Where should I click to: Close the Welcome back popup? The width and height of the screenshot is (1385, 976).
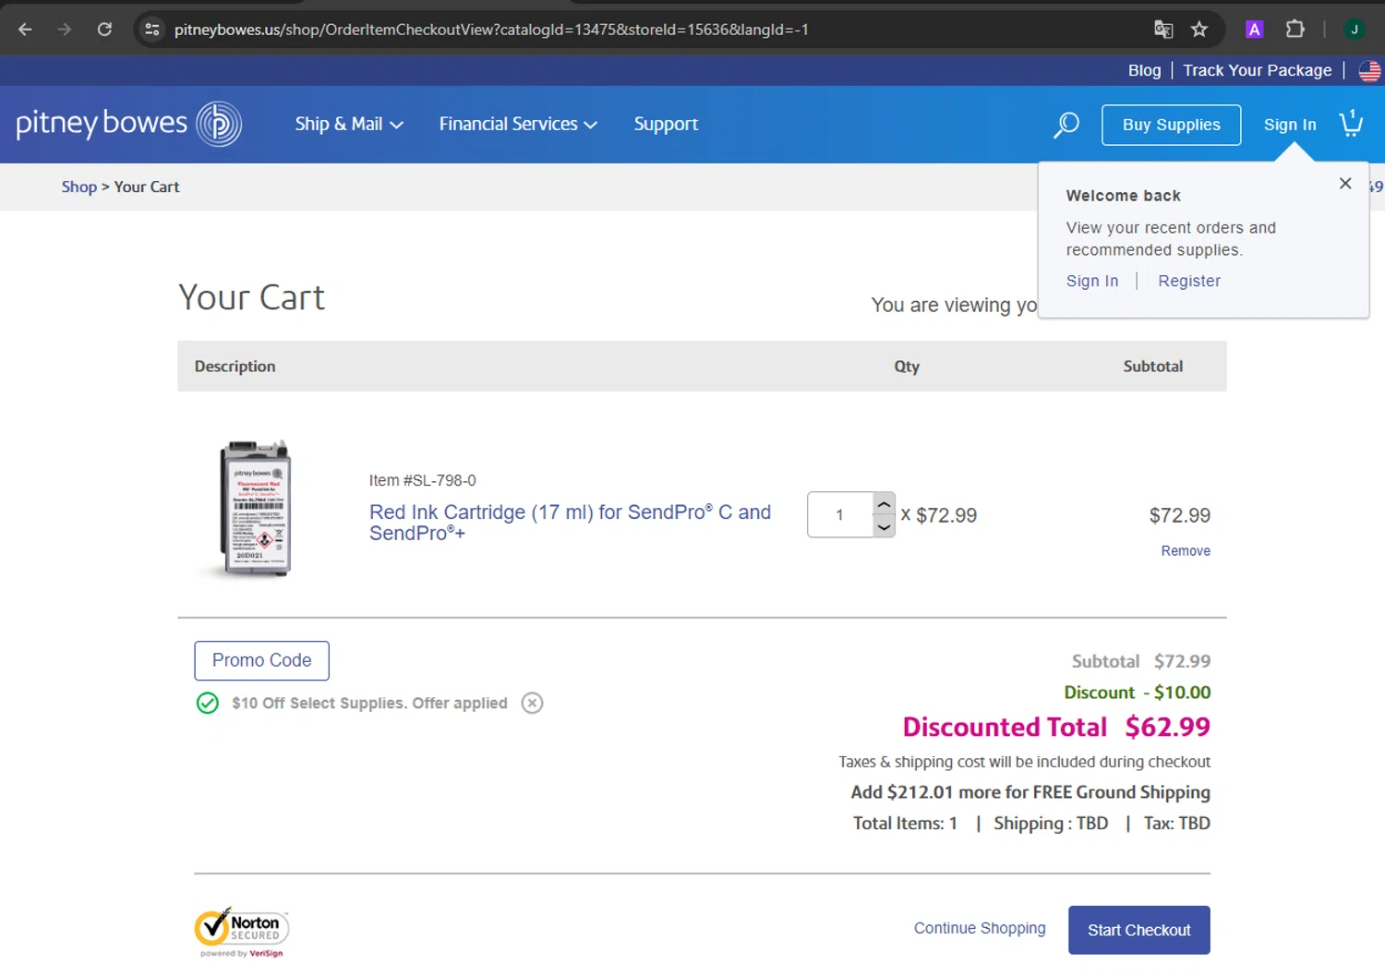(x=1345, y=184)
